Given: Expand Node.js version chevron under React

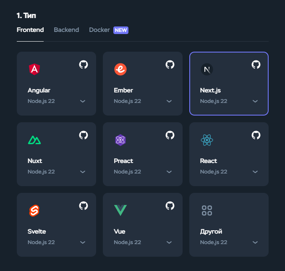Looking at the screenshot, I should click(x=255, y=172).
